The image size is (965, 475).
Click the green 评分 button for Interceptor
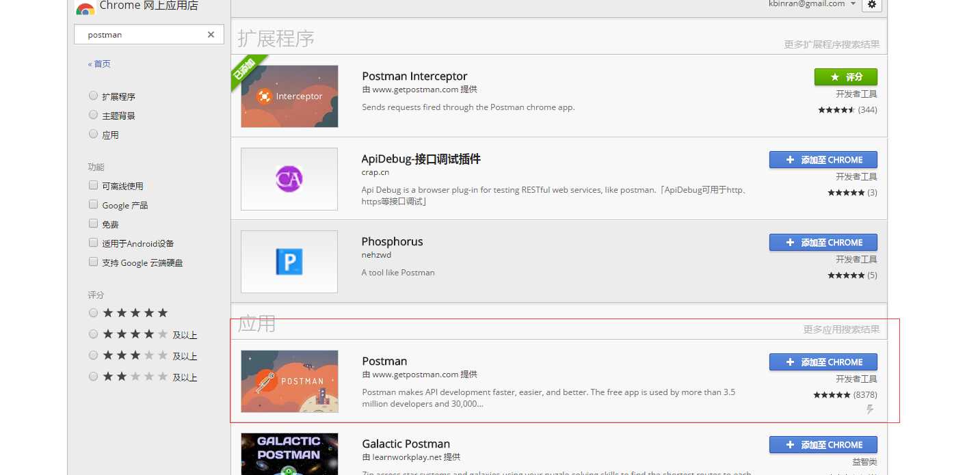[846, 77]
